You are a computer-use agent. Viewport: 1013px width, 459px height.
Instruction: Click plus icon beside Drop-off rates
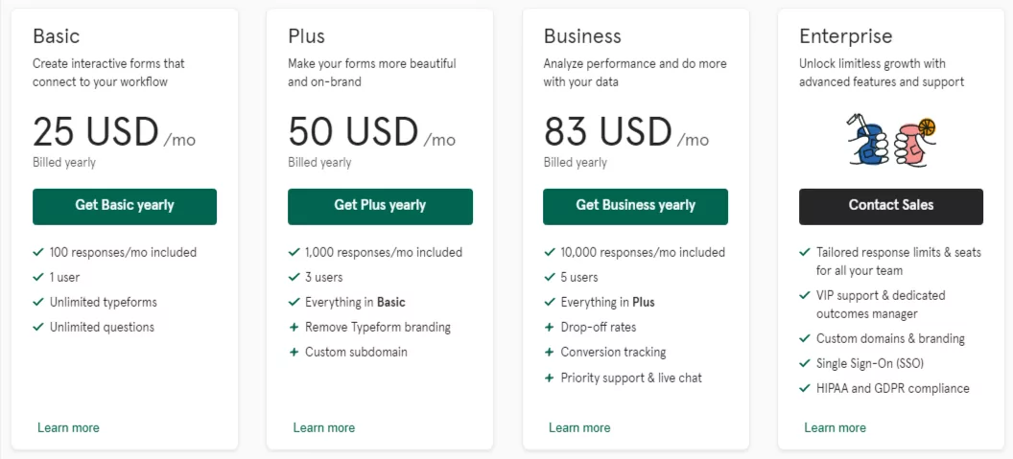pos(549,328)
